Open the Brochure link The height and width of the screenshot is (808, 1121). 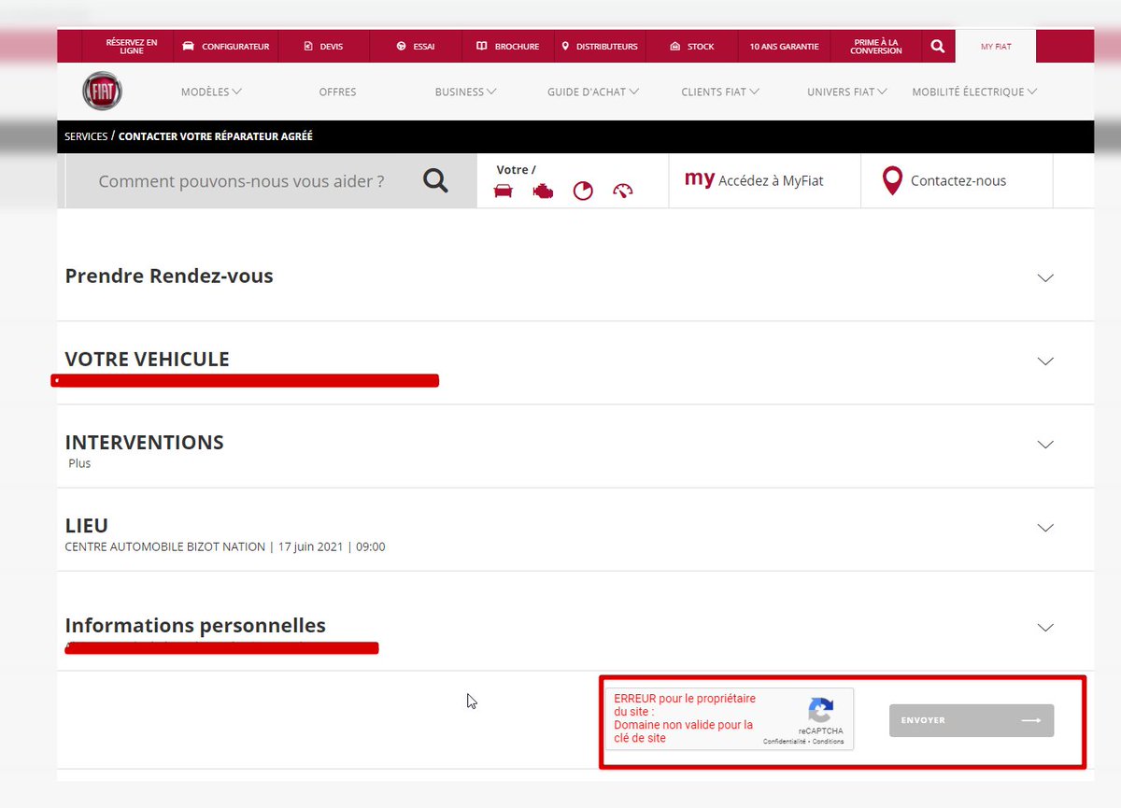pyautogui.click(x=517, y=47)
